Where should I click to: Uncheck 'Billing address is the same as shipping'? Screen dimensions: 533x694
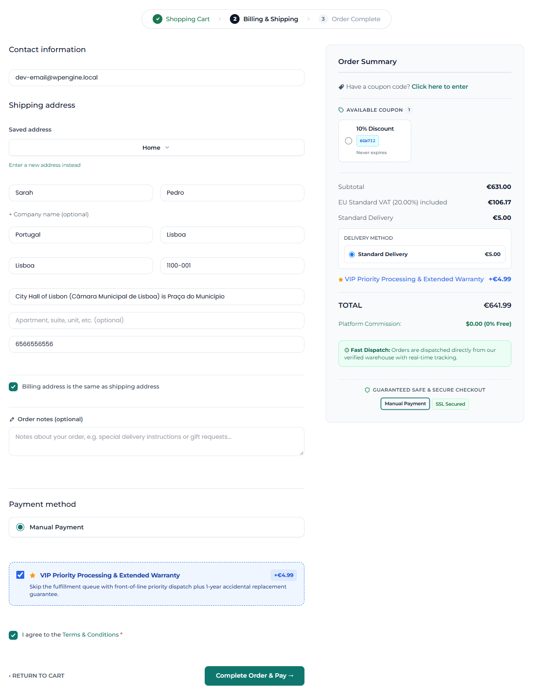click(x=13, y=387)
